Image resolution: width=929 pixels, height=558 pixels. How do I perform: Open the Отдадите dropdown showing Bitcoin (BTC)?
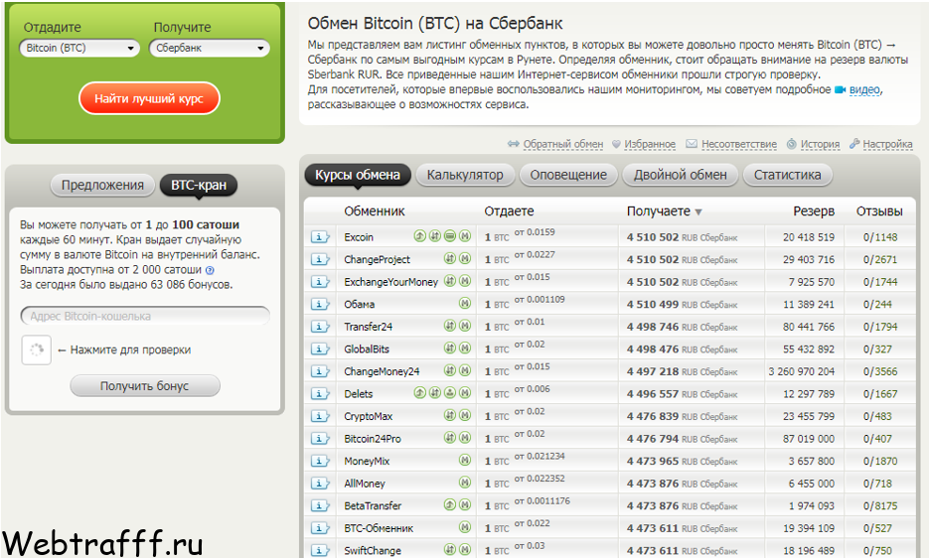pos(80,48)
